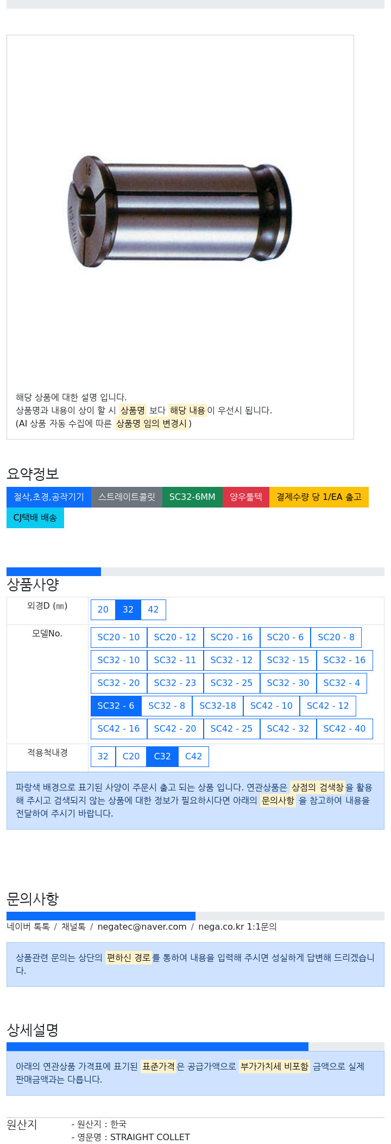391x1144 pixels.
Task: Select model SC32 - 16
Action: (344, 660)
